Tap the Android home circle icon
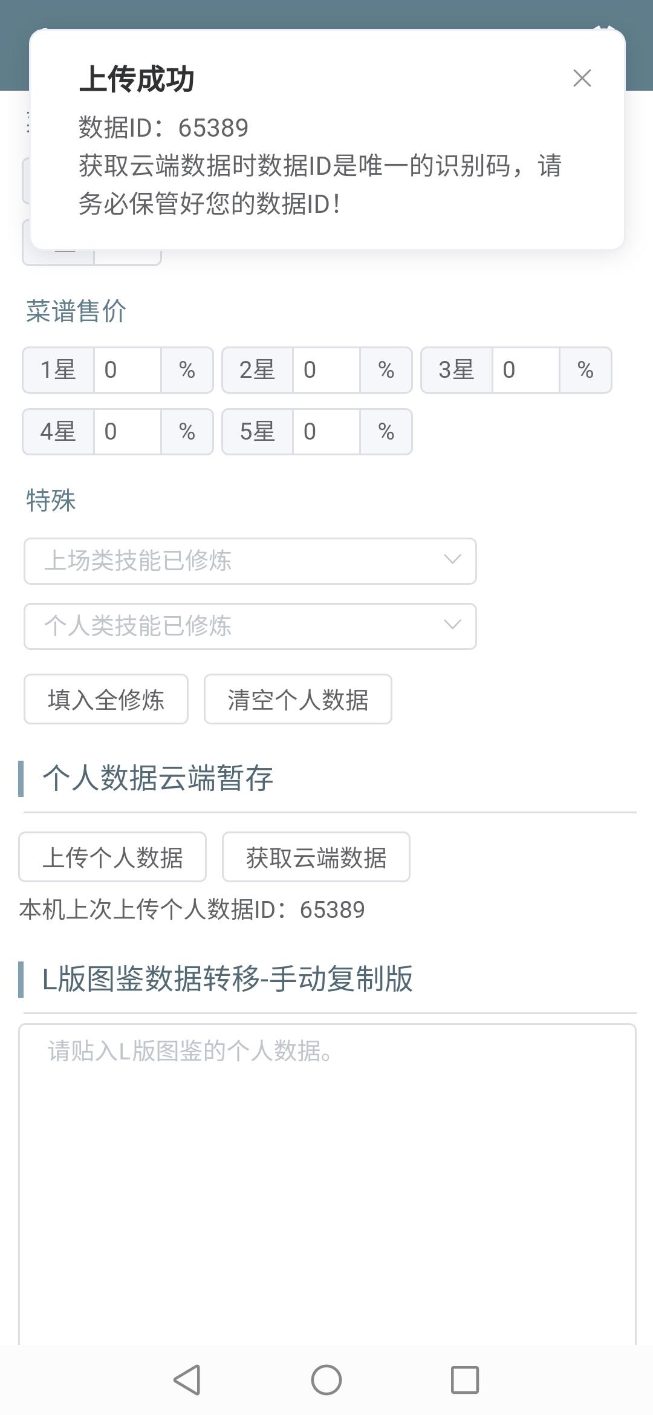 coord(326,1380)
